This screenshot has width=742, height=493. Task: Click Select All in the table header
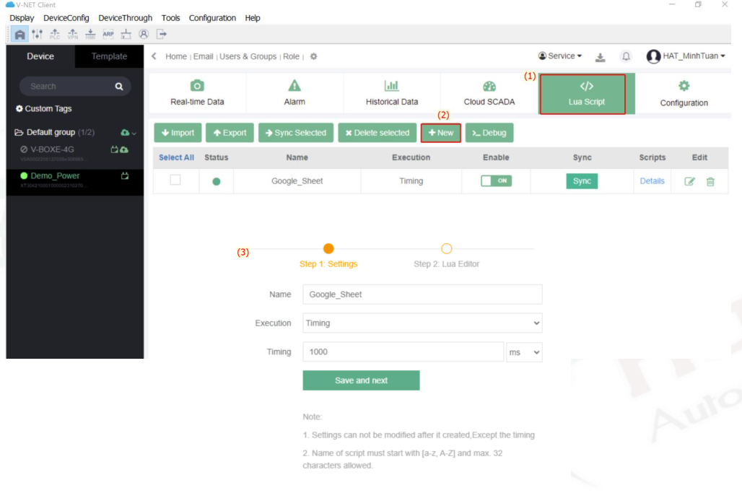(176, 157)
